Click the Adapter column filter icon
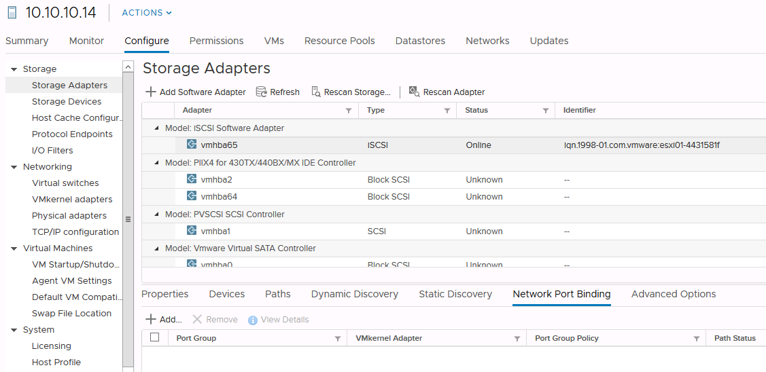The image size is (766, 372). click(x=348, y=111)
